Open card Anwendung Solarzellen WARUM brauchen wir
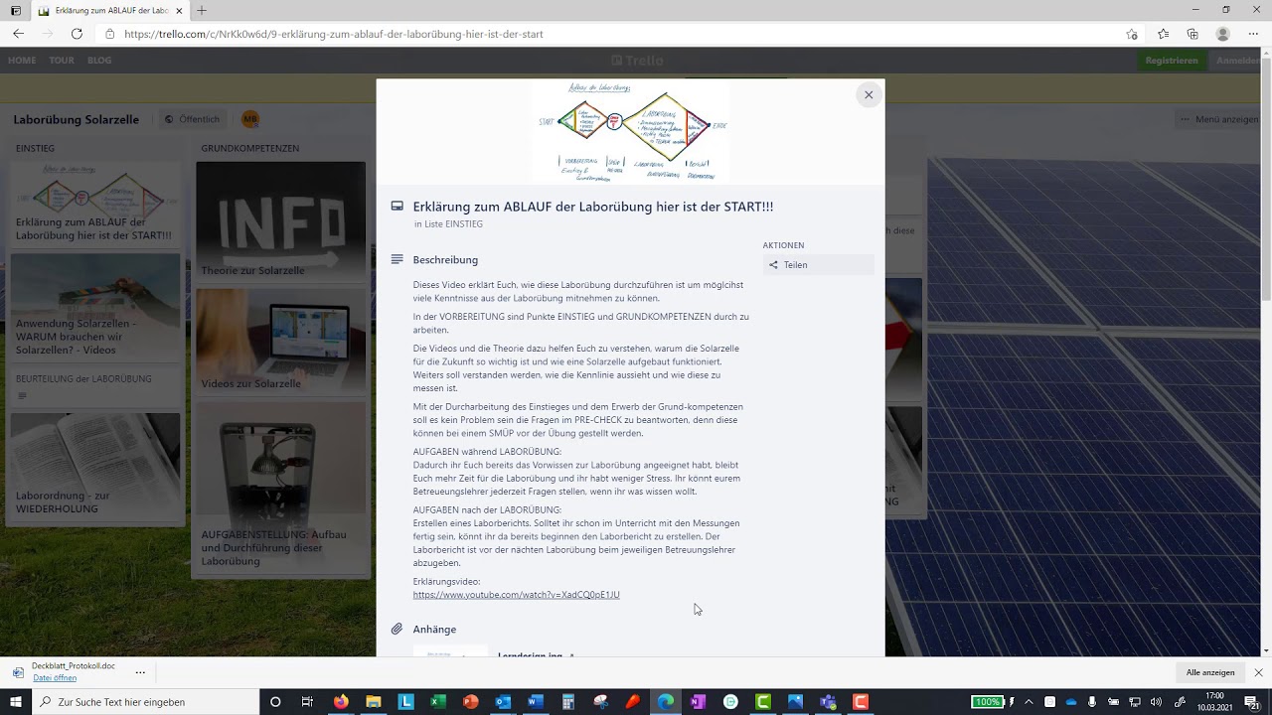Screen dimensions: 1272x715 [x=95, y=308]
